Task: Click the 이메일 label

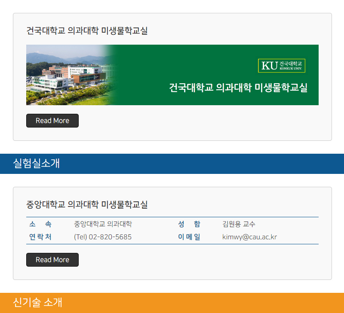Action: coord(189,237)
